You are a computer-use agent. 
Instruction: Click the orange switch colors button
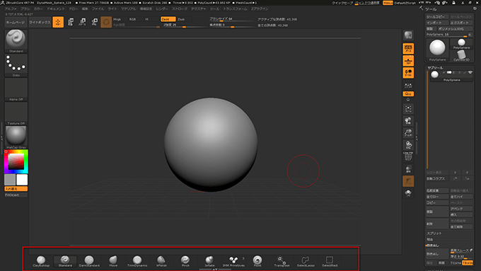(x=16, y=189)
